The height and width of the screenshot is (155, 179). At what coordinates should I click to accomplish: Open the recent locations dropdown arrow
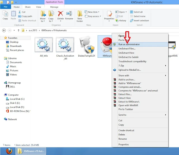(x=14, y=31)
